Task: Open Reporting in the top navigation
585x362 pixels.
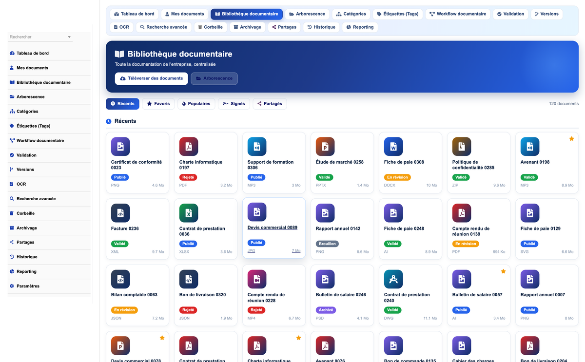Action: (x=360, y=27)
